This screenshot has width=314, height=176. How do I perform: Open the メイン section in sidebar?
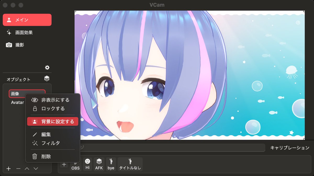click(27, 20)
